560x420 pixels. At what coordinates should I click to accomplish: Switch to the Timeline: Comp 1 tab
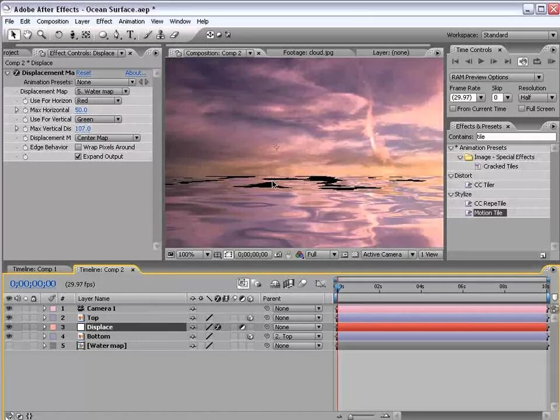[35, 269]
